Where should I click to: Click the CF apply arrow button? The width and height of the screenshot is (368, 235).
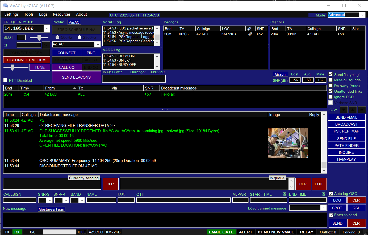click(x=46, y=45)
